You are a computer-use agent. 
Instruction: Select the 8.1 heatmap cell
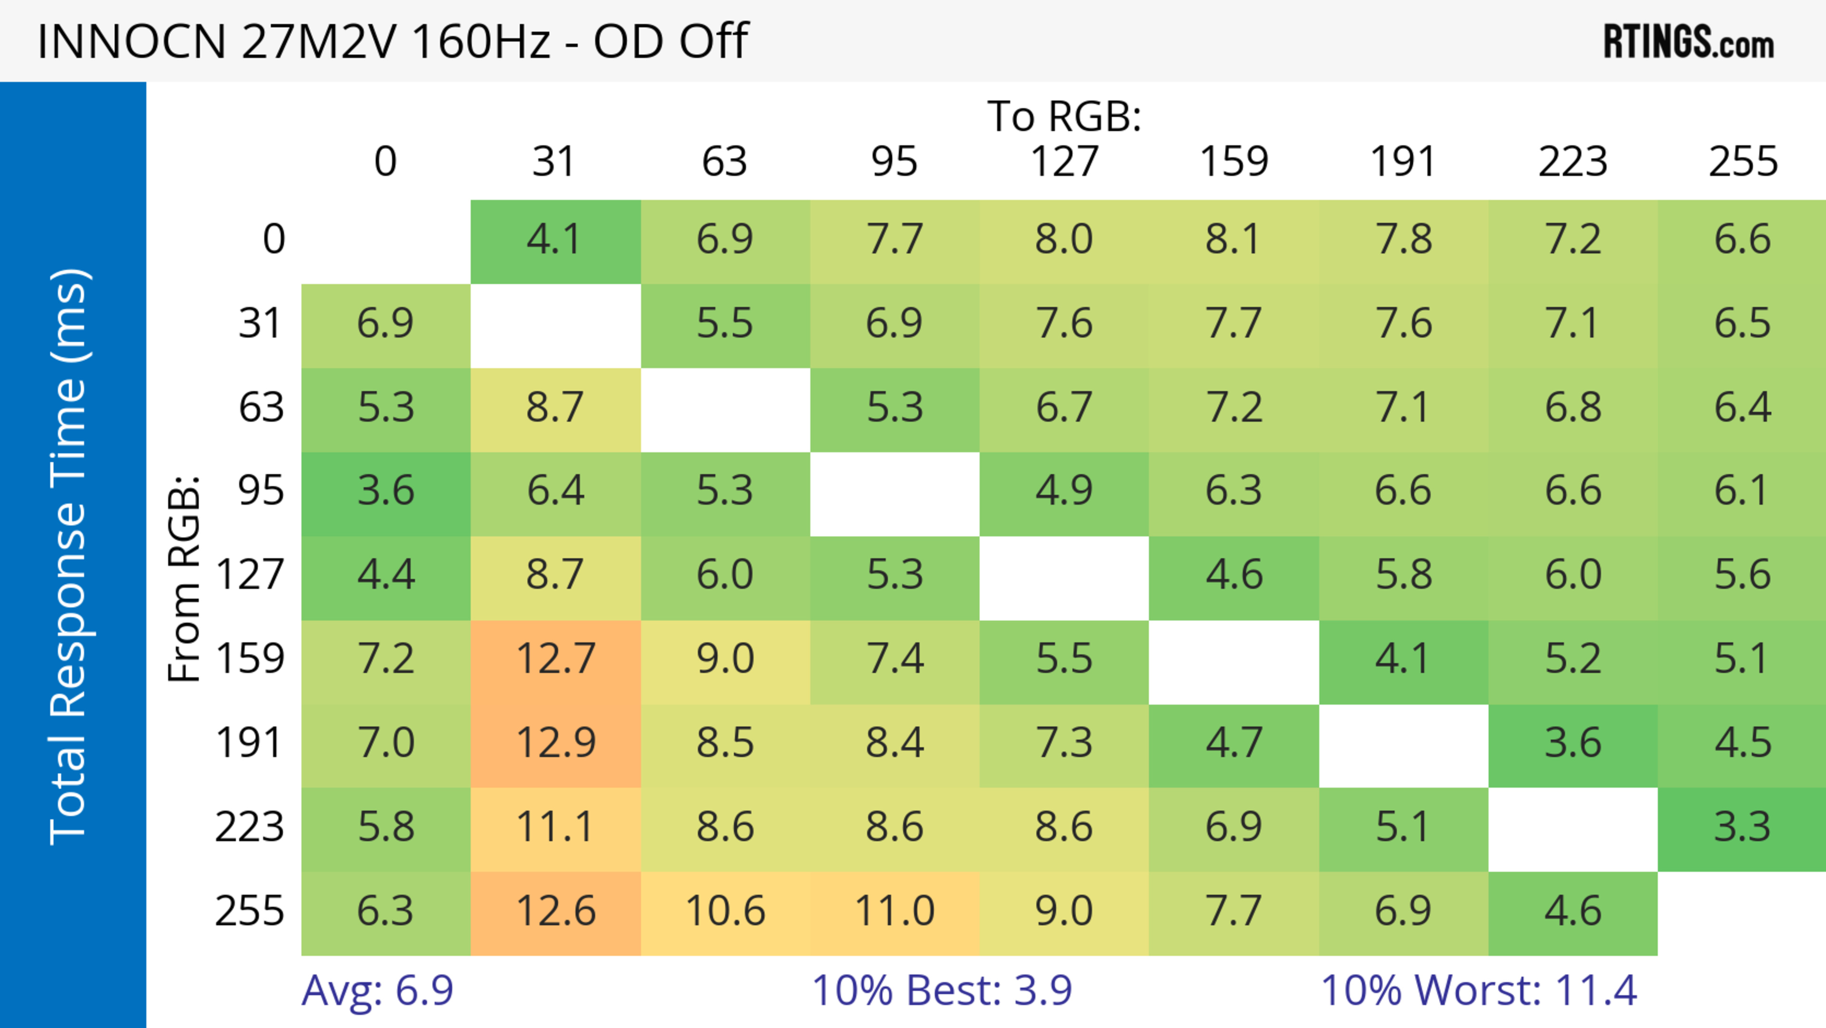point(1233,240)
